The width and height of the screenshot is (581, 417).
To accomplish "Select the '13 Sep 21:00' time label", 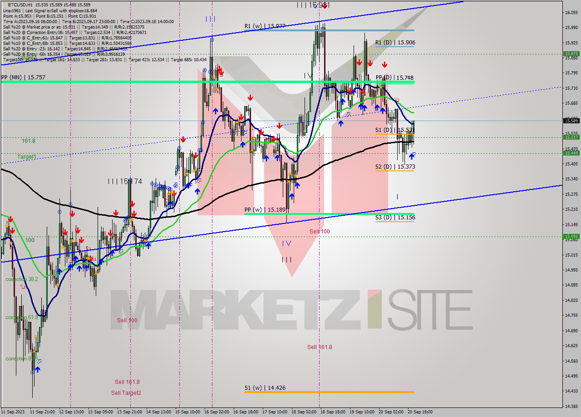I will pyautogui.click(x=130, y=412).
